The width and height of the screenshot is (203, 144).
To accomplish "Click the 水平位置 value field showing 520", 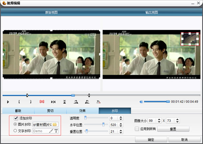I will coord(114,125).
